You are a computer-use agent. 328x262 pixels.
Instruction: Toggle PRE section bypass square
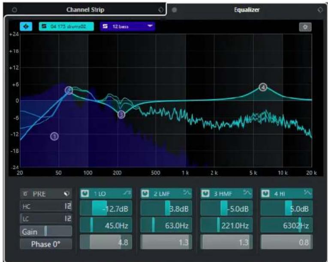[x=26, y=194]
